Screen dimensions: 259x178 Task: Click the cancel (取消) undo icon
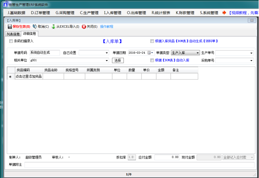click(35, 26)
